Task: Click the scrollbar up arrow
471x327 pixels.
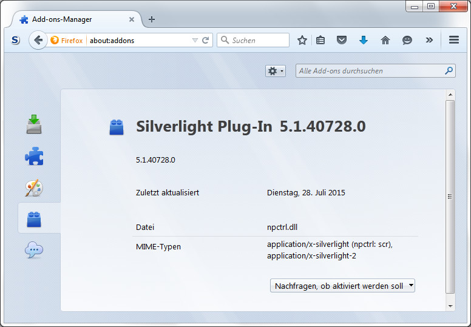Action: click(450, 95)
